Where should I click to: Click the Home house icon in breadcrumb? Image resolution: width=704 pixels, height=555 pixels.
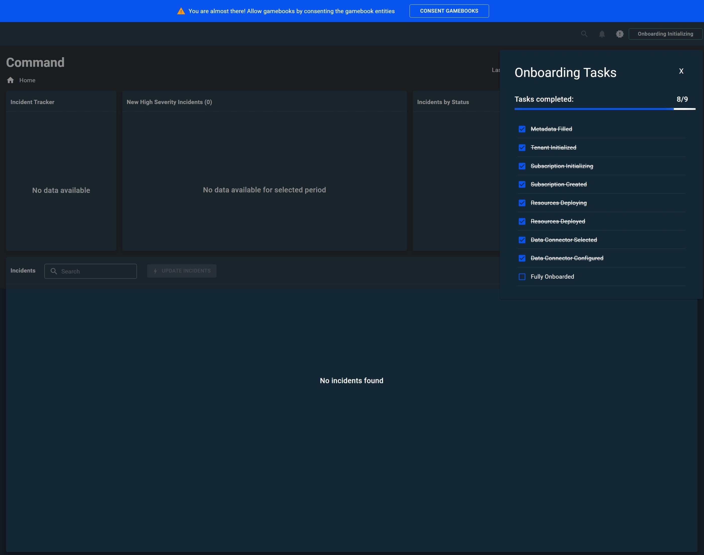click(10, 80)
